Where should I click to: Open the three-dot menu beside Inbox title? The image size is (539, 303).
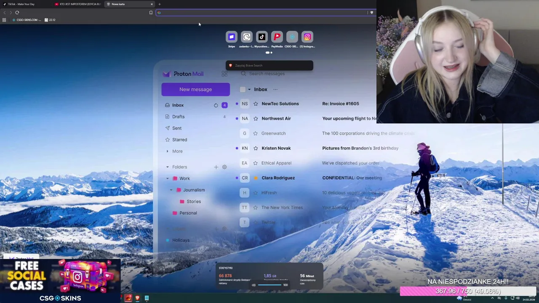coord(275,89)
